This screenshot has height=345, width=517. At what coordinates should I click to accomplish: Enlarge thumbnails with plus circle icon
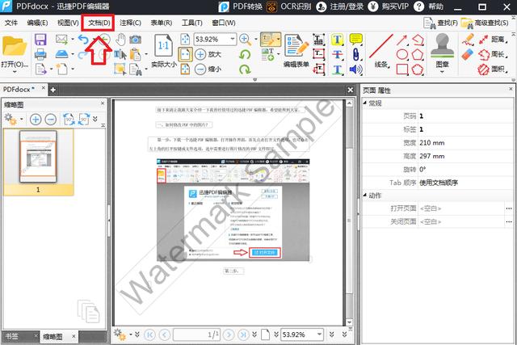click(x=36, y=119)
